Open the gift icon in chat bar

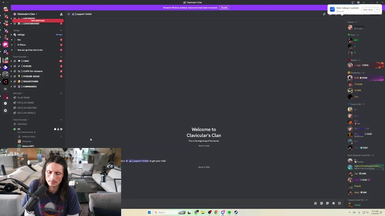pyautogui.click(x=316, y=203)
